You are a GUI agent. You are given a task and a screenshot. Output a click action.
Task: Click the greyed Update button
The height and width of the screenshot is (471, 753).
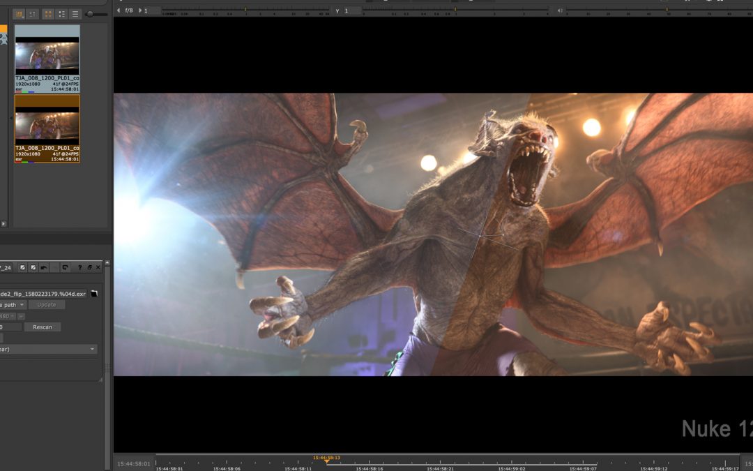tap(47, 305)
